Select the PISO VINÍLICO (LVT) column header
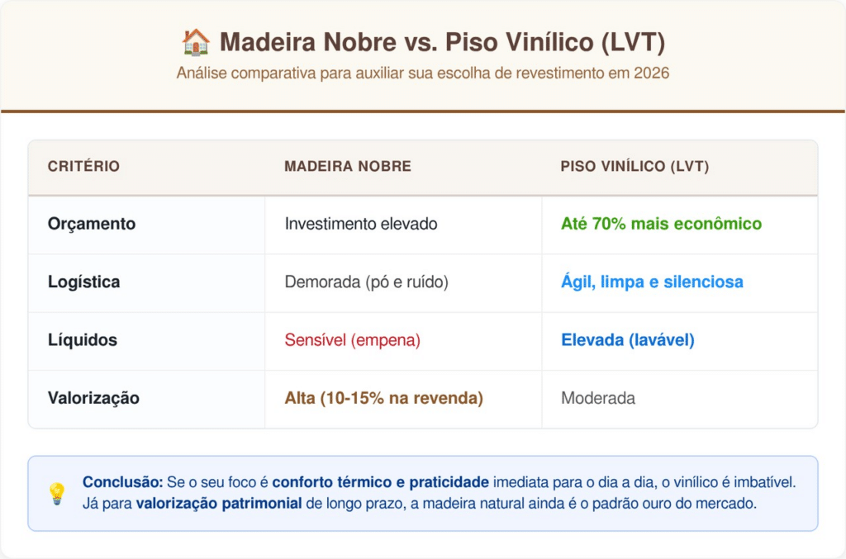This screenshot has width=846, height=559. tap(634, 166)
